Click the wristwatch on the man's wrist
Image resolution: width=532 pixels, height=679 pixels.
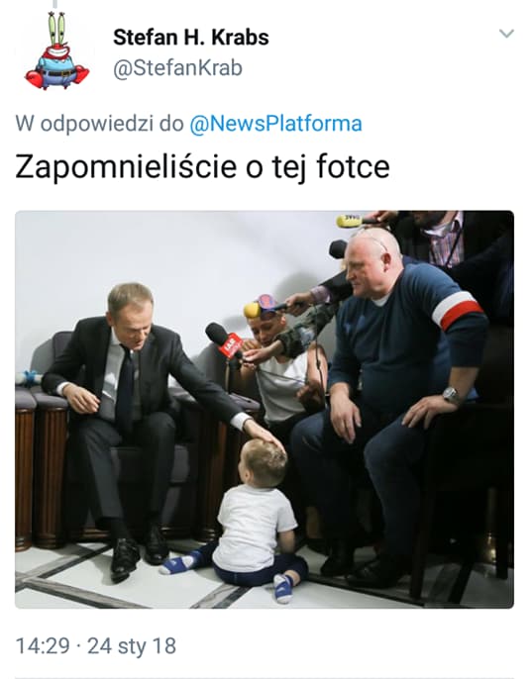coord(451,395)
